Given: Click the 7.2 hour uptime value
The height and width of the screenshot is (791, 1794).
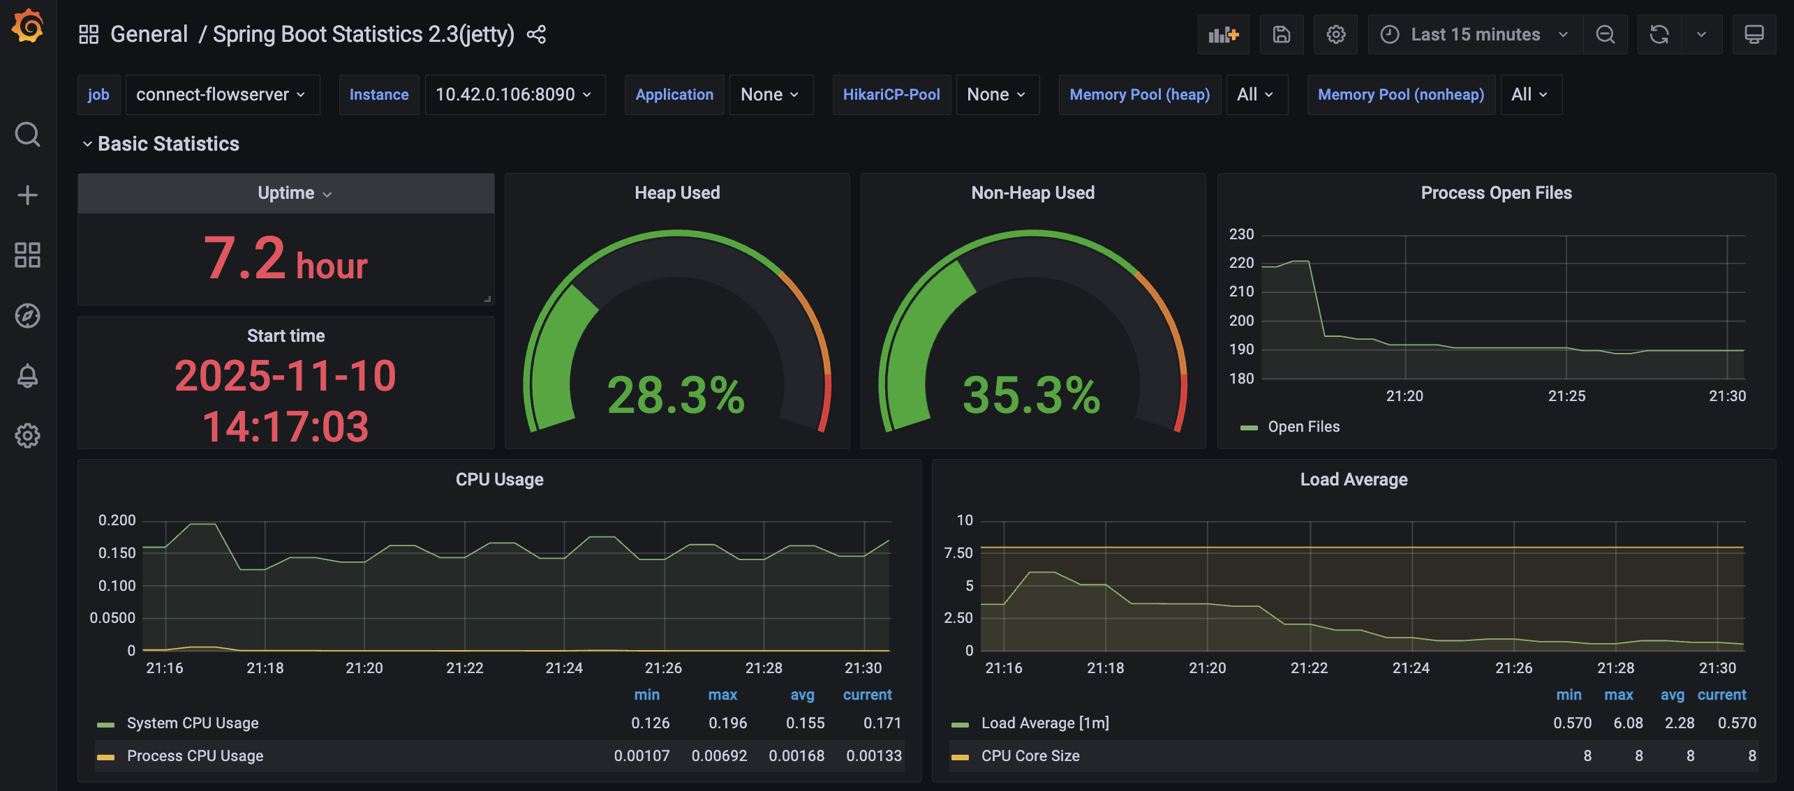Looking at the screenshot, I should click(286, 259).
